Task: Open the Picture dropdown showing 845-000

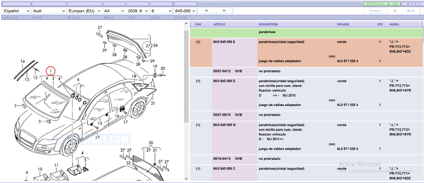Action: pyautogui.click(x=185, y=11)
